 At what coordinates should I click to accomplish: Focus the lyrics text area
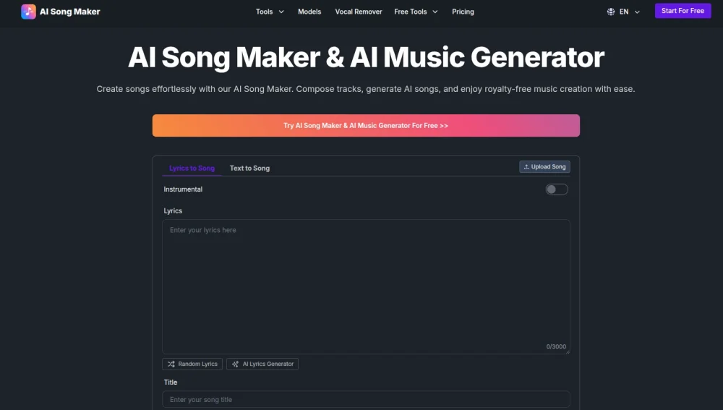(366, 287)
